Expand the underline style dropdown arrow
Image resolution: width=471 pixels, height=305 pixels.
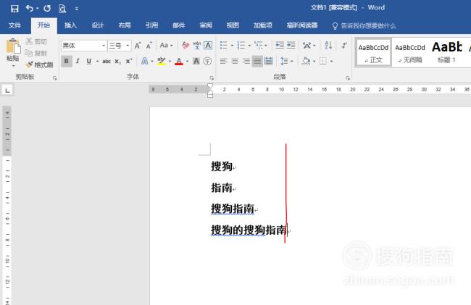[x=97, y=62]
